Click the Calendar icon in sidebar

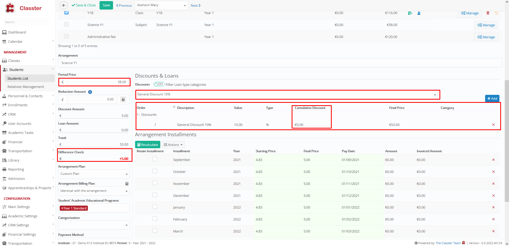(4, 41)
